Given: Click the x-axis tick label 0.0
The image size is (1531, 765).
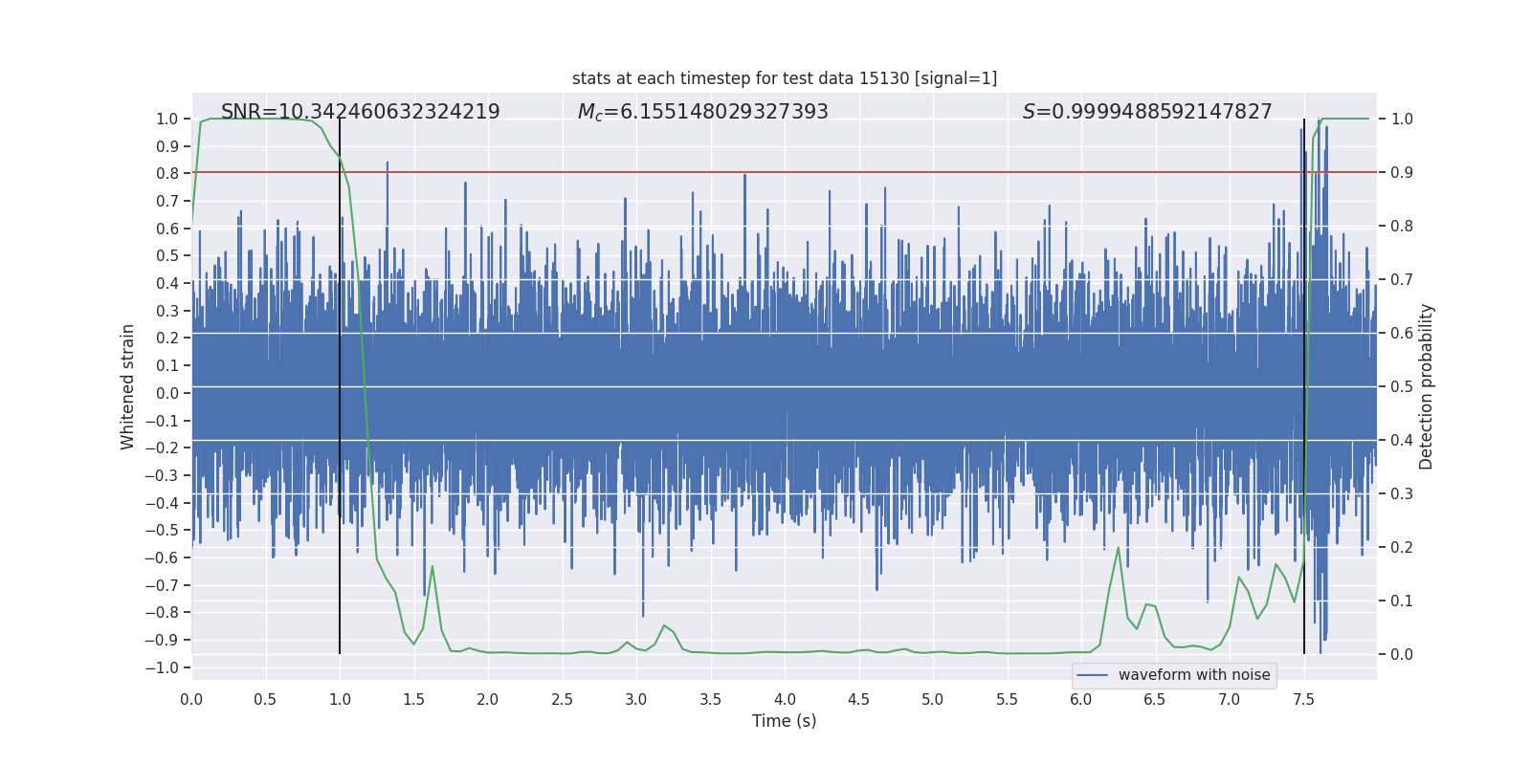Looking at the screenshot, I should point(191,700).
